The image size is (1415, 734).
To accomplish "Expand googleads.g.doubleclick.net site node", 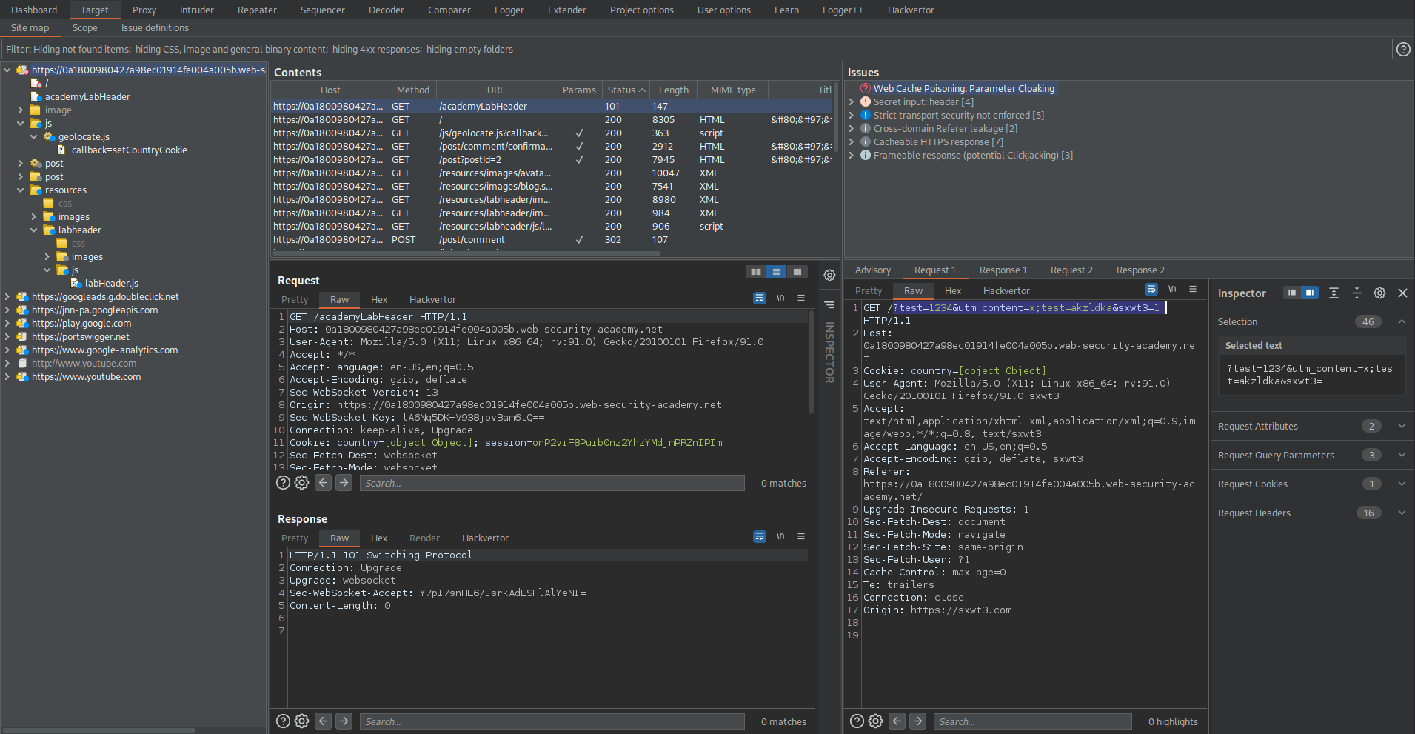I will [x=7, y=296].
